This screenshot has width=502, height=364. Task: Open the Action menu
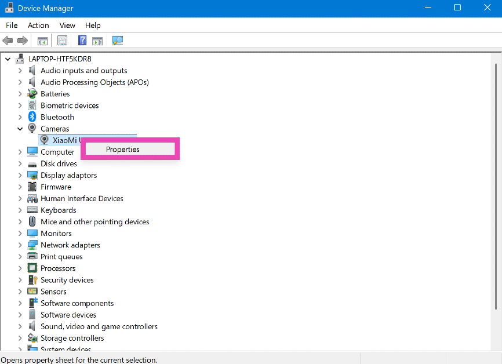pyautogui.click(x=38, y=26)
